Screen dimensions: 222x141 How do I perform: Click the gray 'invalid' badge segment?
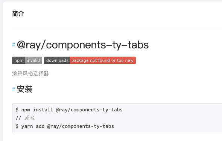click(x=33, y=60)
